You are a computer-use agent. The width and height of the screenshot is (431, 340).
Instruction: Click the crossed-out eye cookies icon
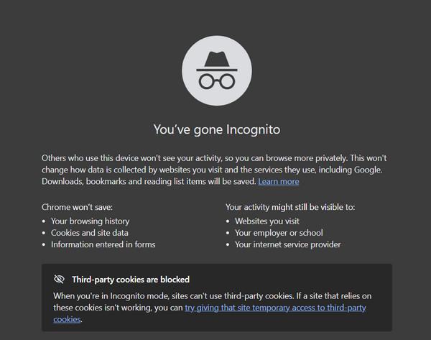point(59,279)
